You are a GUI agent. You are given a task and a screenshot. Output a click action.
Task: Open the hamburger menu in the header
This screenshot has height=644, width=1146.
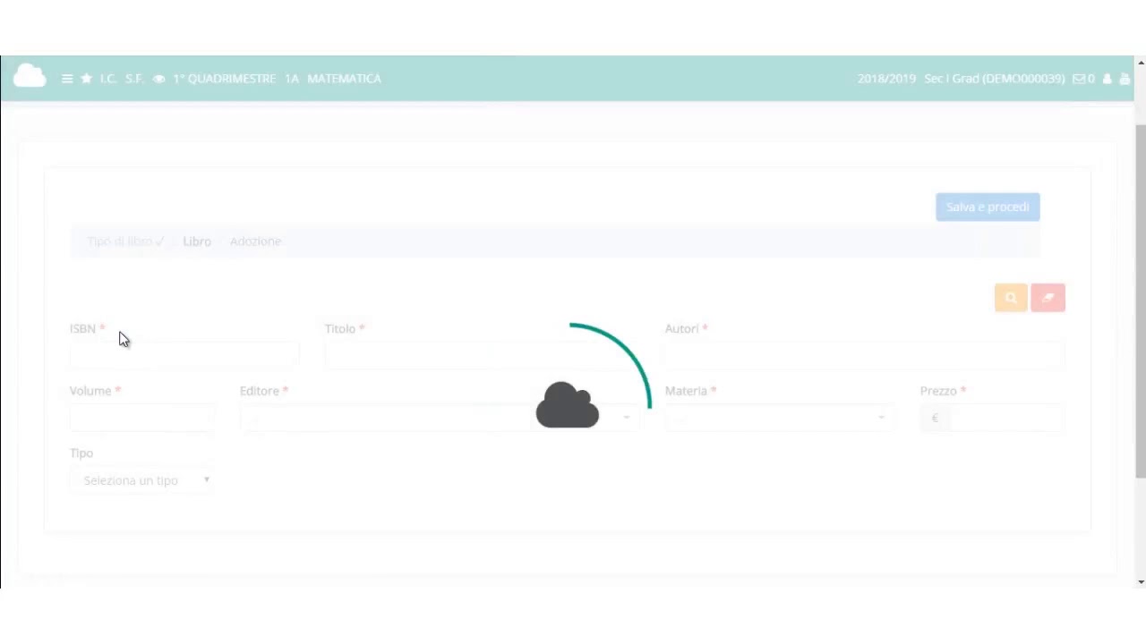point(67,79)
